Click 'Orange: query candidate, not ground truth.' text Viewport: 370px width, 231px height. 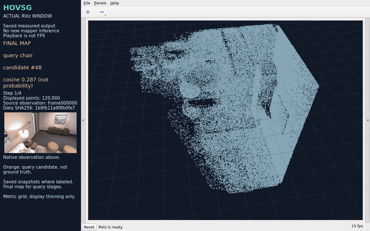35,169
